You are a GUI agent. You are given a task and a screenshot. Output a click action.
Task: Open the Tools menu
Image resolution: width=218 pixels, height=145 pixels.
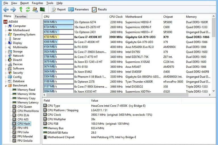pos(50,3)
